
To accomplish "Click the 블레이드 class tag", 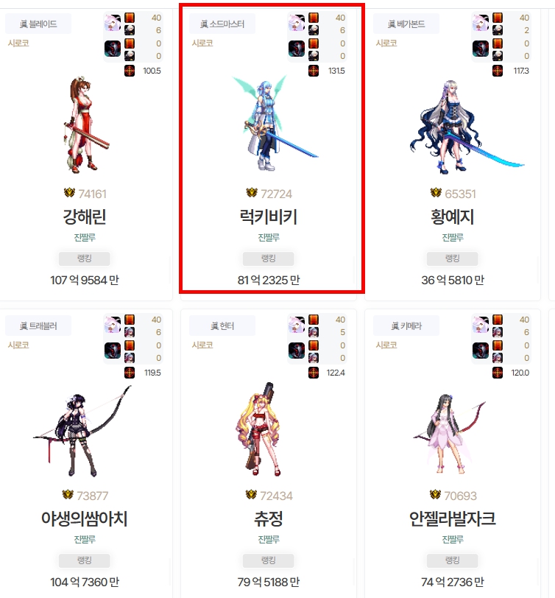I will pos(38,24).
